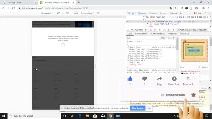Enable the Show all checkbox in Computed

[199, 67]
